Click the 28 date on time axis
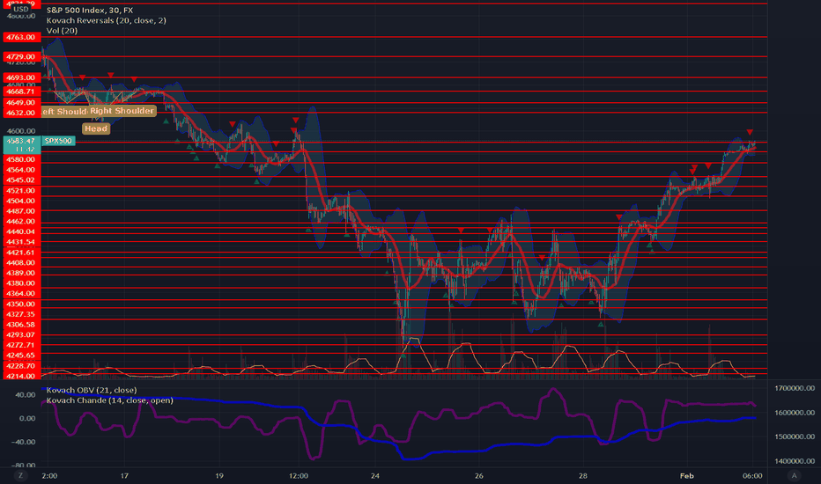821x484 pixels. pos(583,475)
